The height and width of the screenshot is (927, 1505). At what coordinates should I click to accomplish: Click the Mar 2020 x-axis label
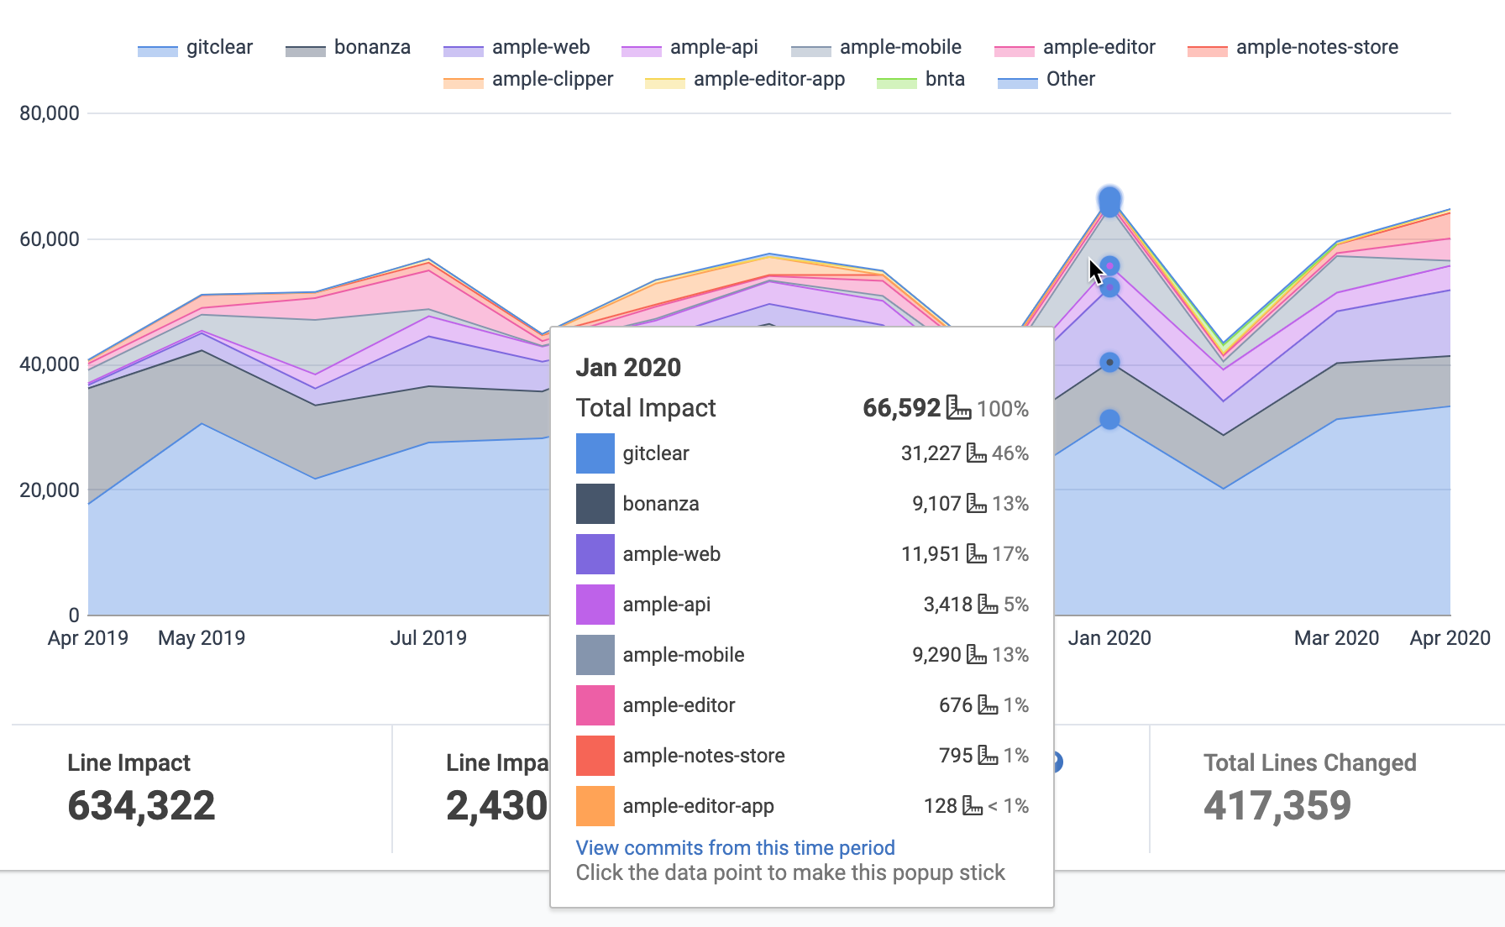tap(1337, 638)
